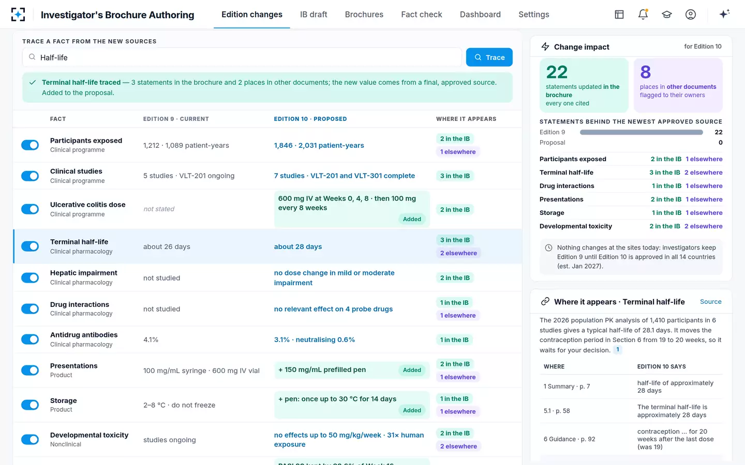Click the Change impact lightning icon
This screenshot has height=465, width=745.
tap(545, 47)
